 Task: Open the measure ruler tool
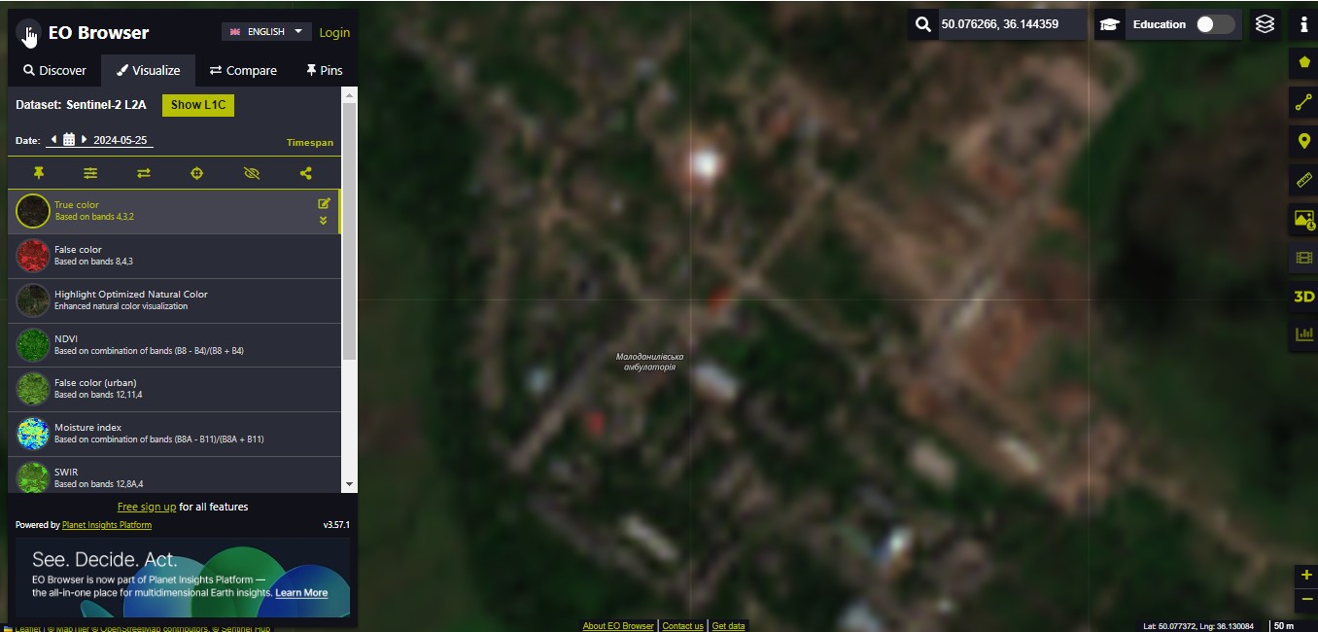(x=1303, y=180)
